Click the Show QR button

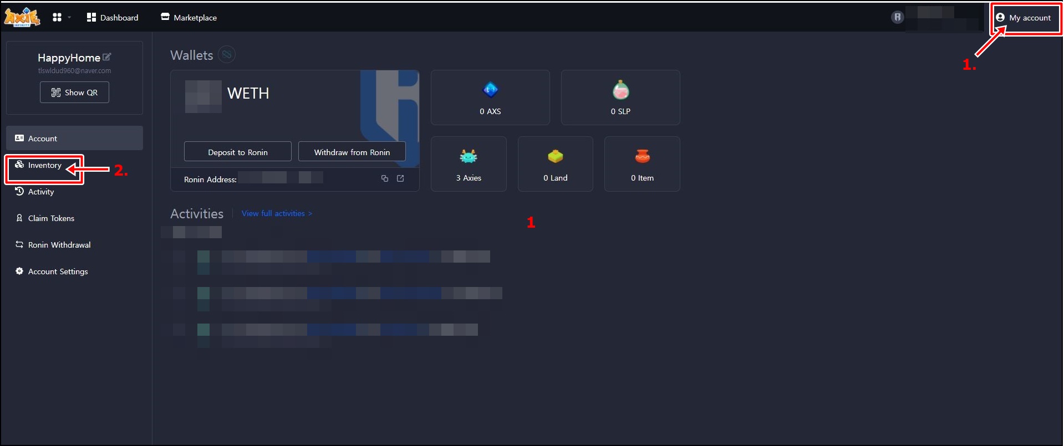click(74, 93)
